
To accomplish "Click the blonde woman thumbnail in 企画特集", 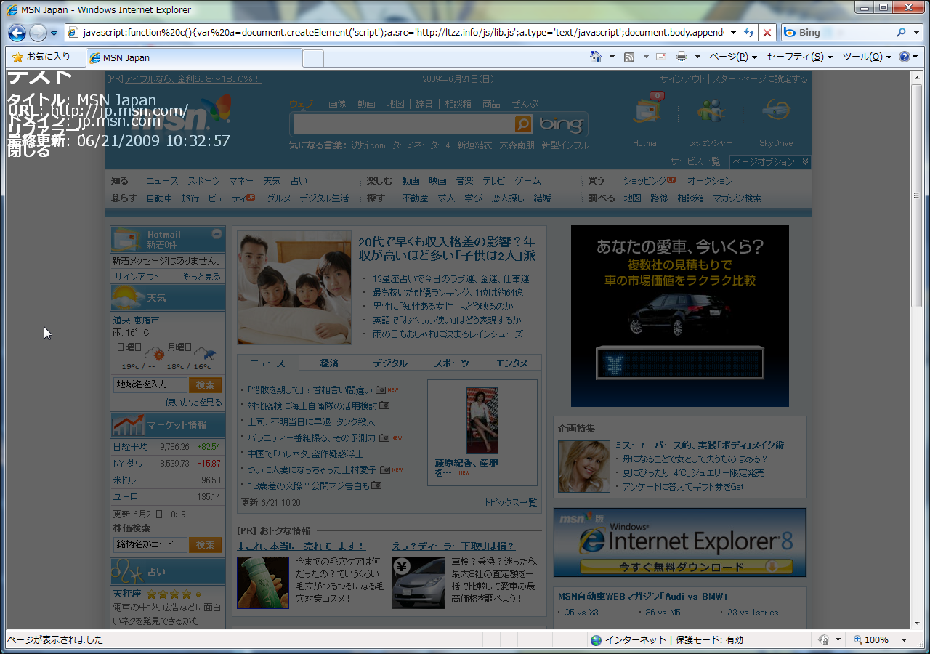I will (x=583, y=467).
